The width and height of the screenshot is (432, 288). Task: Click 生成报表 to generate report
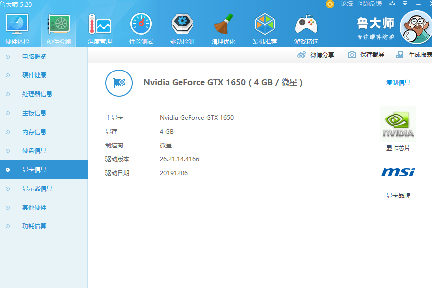pos(414,55)
